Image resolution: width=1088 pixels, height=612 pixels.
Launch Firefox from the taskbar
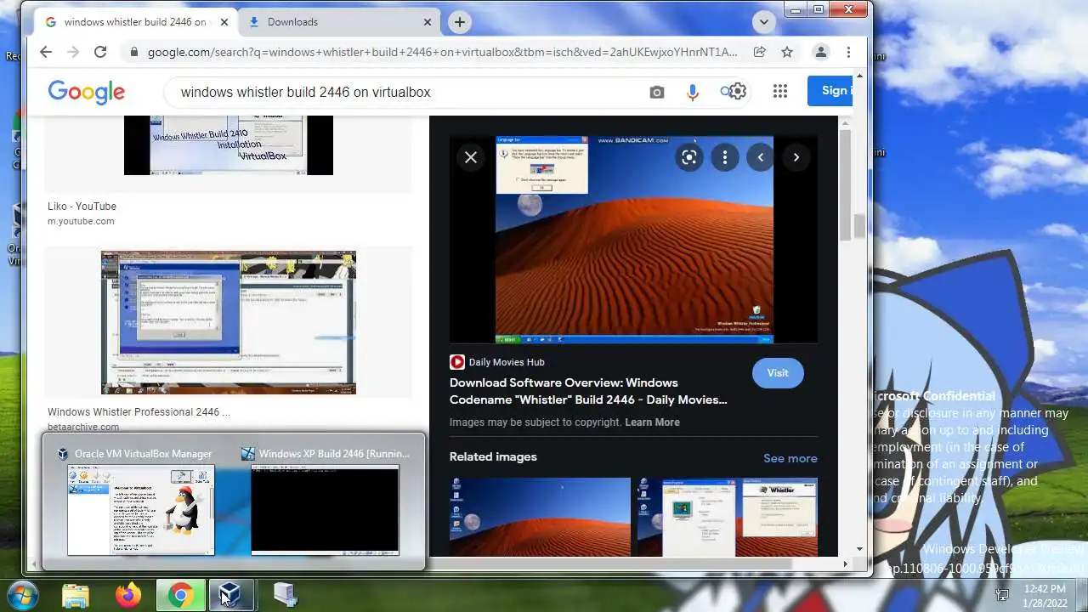click(128, 595)
